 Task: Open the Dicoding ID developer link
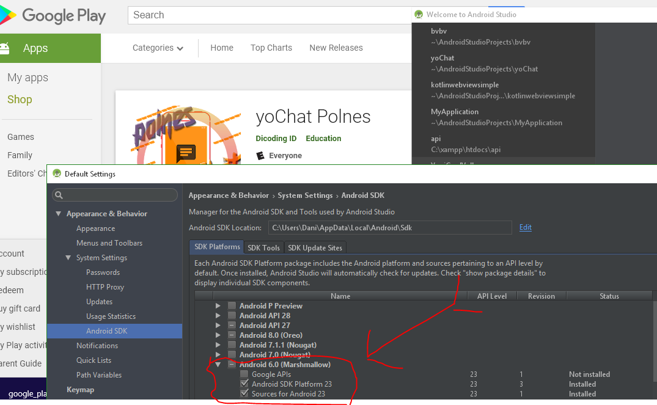click(276, 138)
